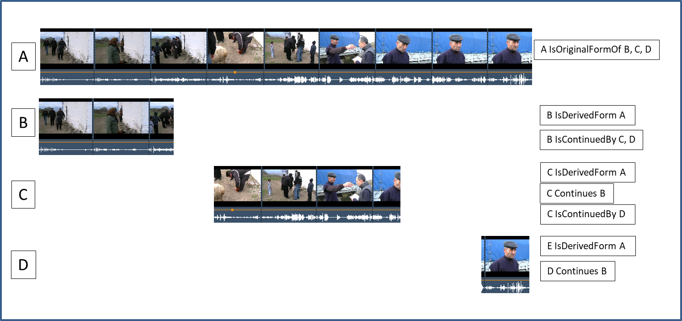Click the label box C
This screenshot has height=321, width=682.
pyautogui.click(x=23, y=195)
